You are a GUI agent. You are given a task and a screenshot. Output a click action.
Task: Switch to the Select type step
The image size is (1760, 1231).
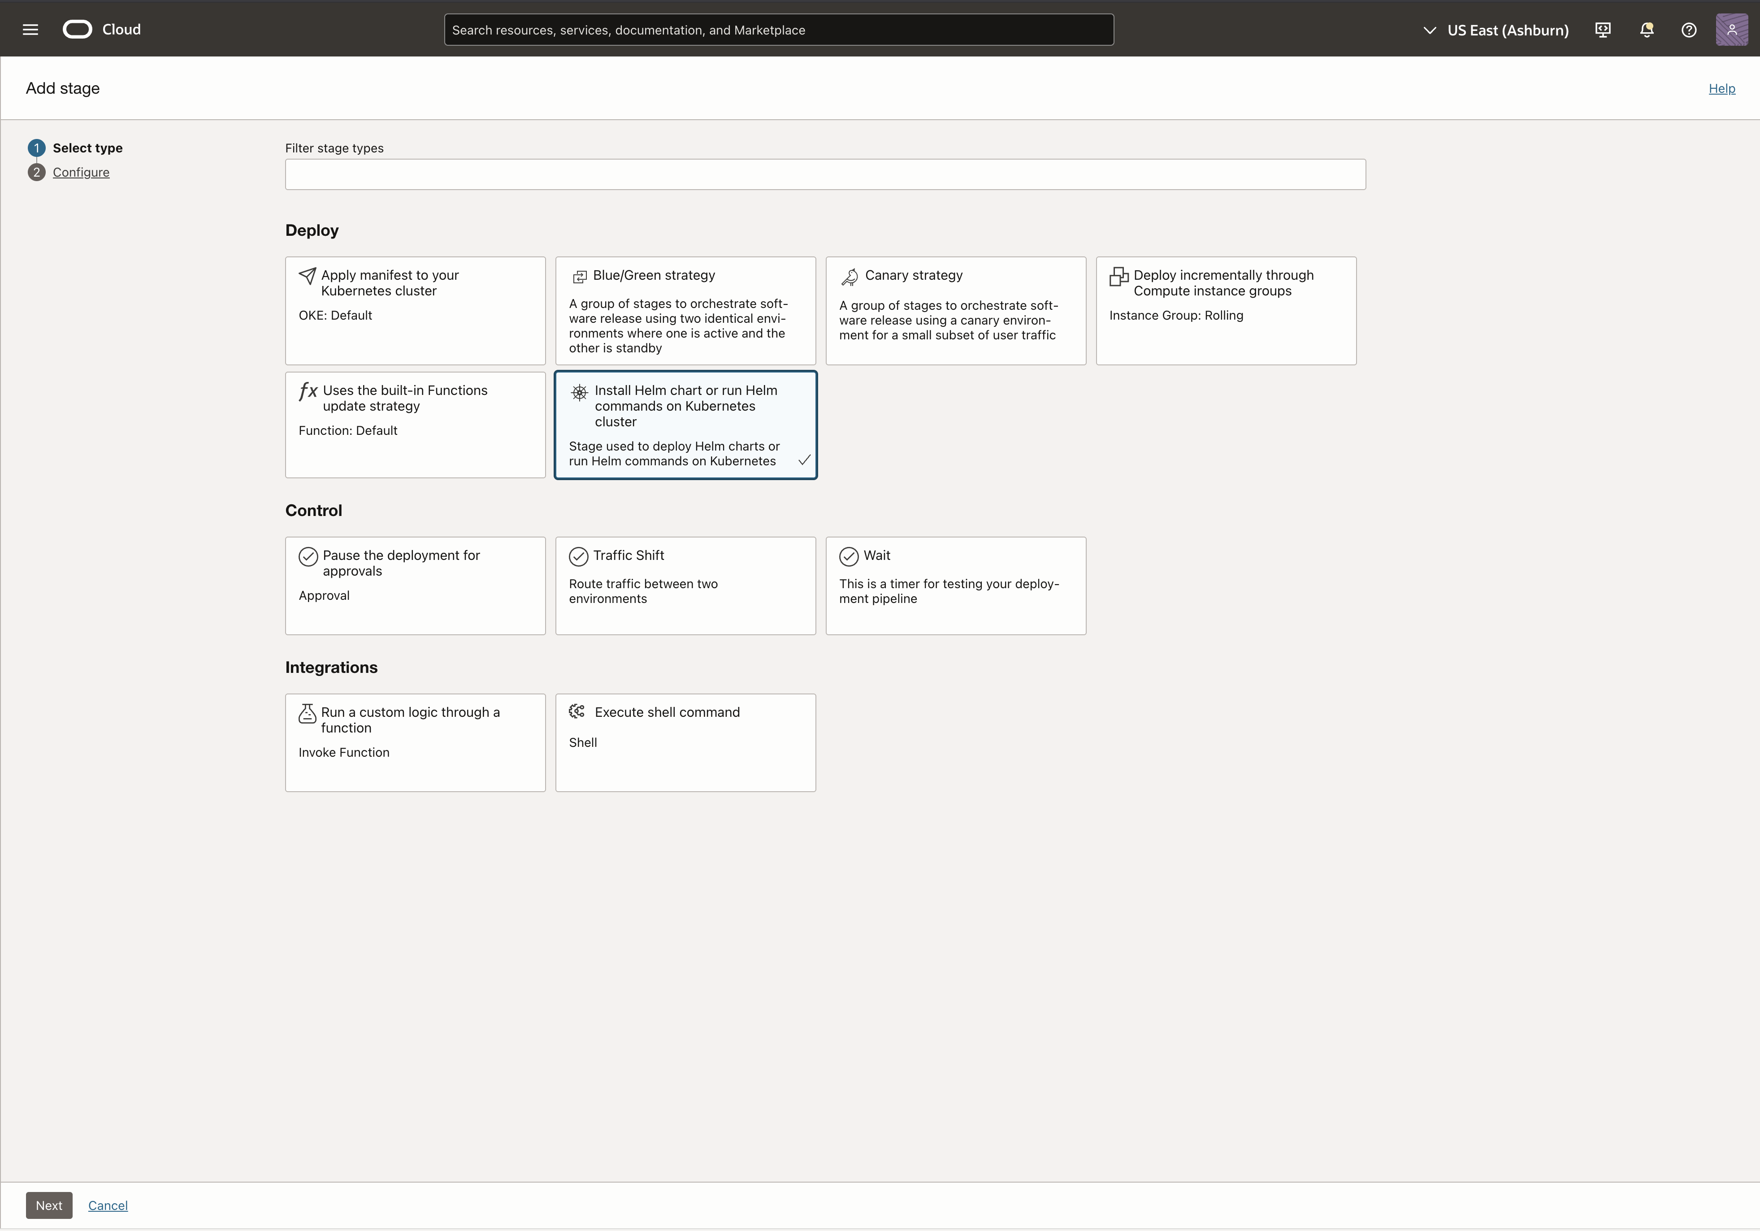[x=87, y=148]
